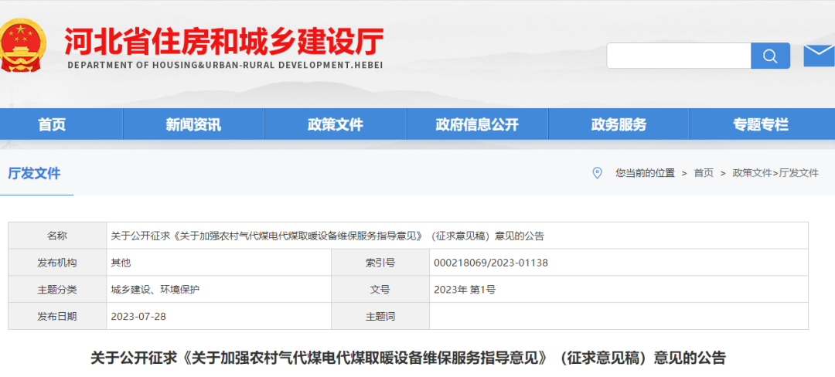Click the magnifier search button
Screen dimensions: 835x377
(770, 56)
